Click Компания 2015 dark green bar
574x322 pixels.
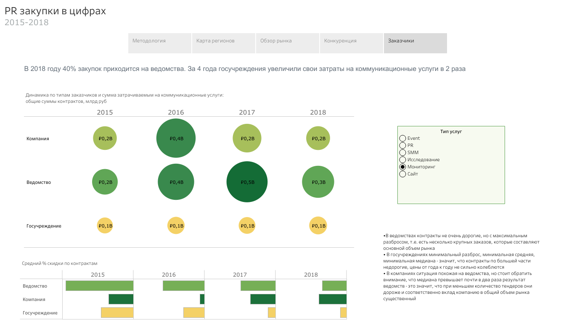pos(121,299)
